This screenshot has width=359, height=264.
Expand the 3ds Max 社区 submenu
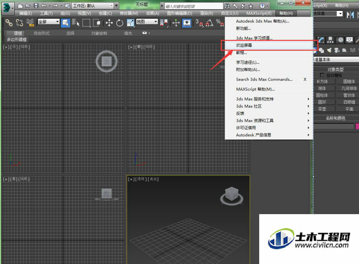click(x=269, y=106)
